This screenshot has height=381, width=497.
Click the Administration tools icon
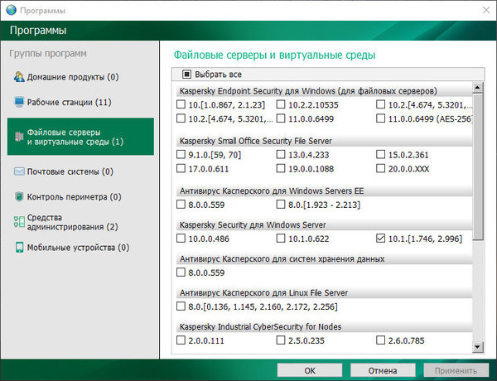19,222
